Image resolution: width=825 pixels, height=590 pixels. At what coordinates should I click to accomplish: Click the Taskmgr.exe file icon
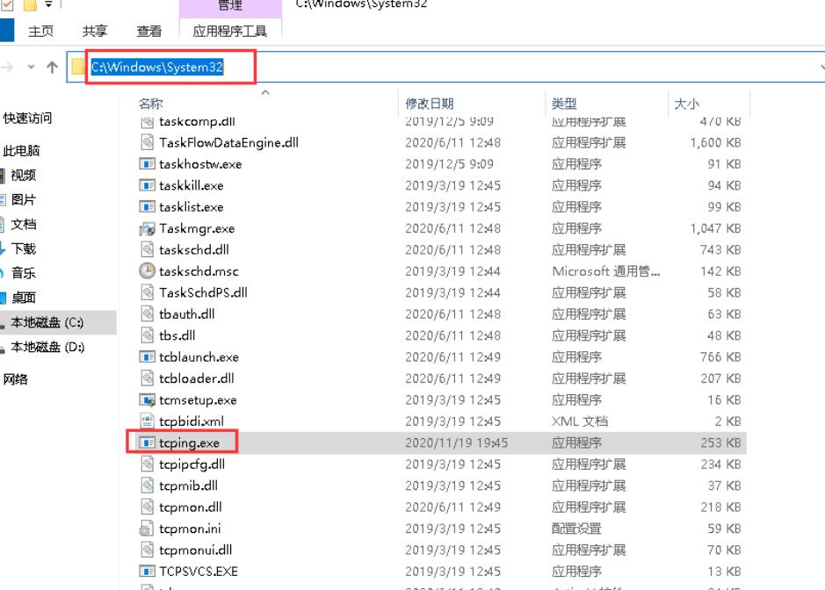[x=147, y=229]
